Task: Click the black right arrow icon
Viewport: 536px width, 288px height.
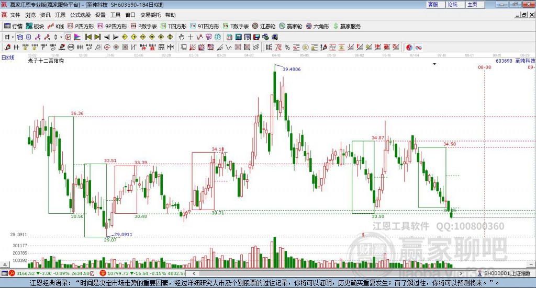Action: (116, 37)
